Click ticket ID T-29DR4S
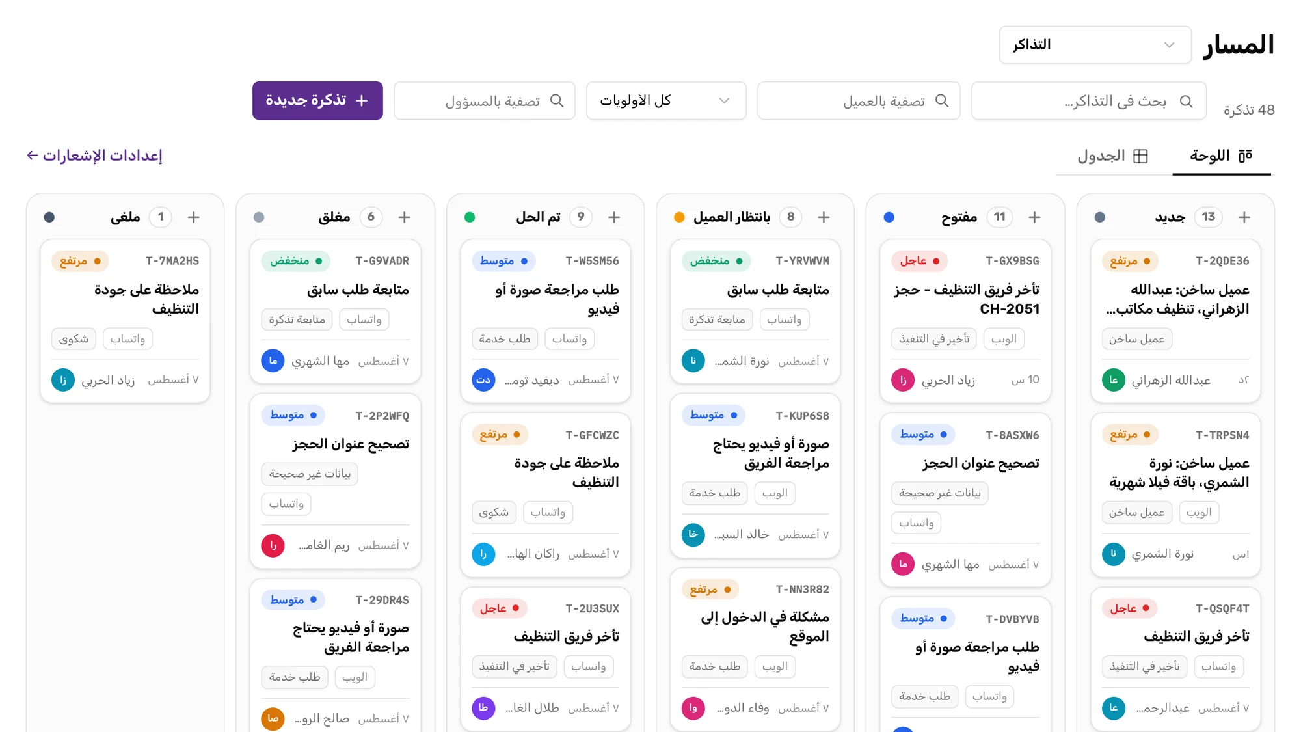1301x732 pixels. (382, 600)
